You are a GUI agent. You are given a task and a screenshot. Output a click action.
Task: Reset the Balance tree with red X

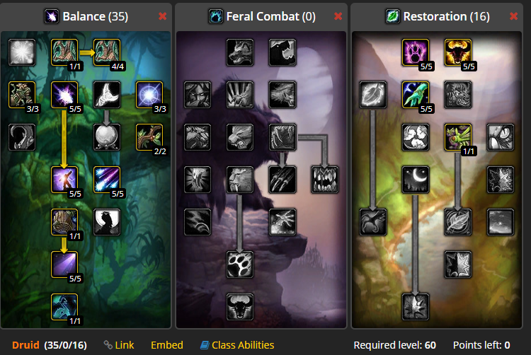[x=163, y=16]
